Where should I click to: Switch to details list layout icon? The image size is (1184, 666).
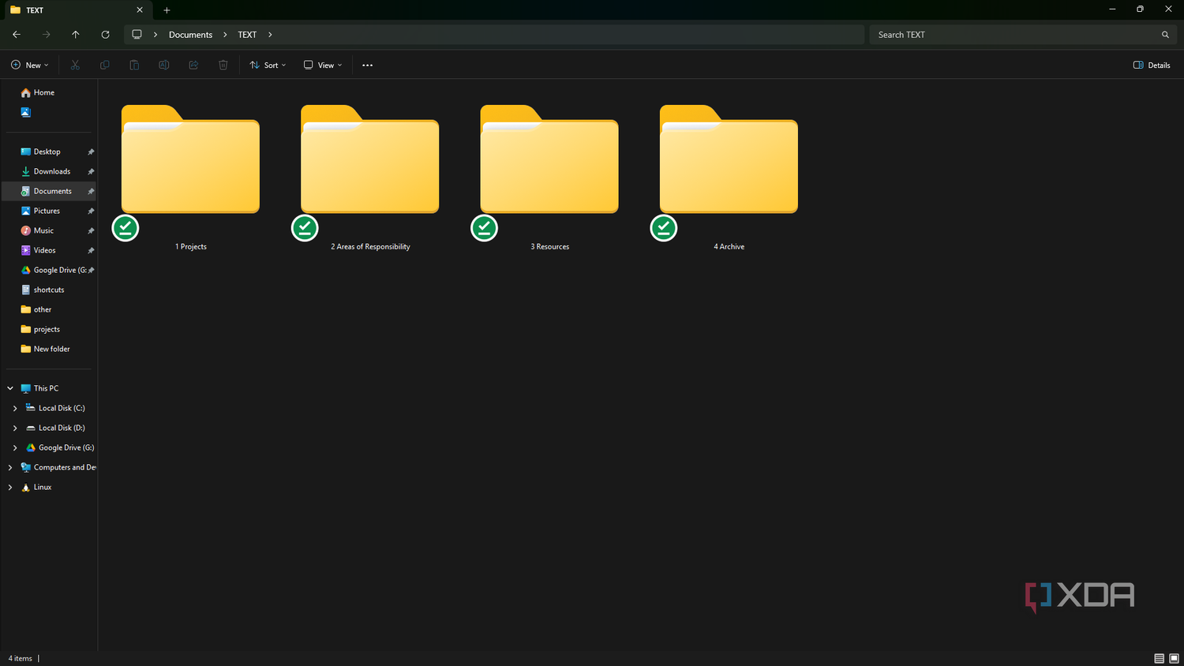(1159, 658)
